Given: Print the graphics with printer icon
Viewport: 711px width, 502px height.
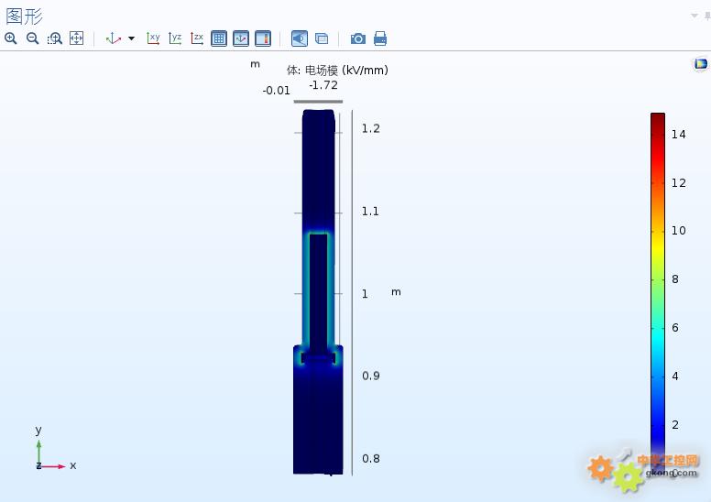Looking at the screenshot, I should click(x=380, y=38).
